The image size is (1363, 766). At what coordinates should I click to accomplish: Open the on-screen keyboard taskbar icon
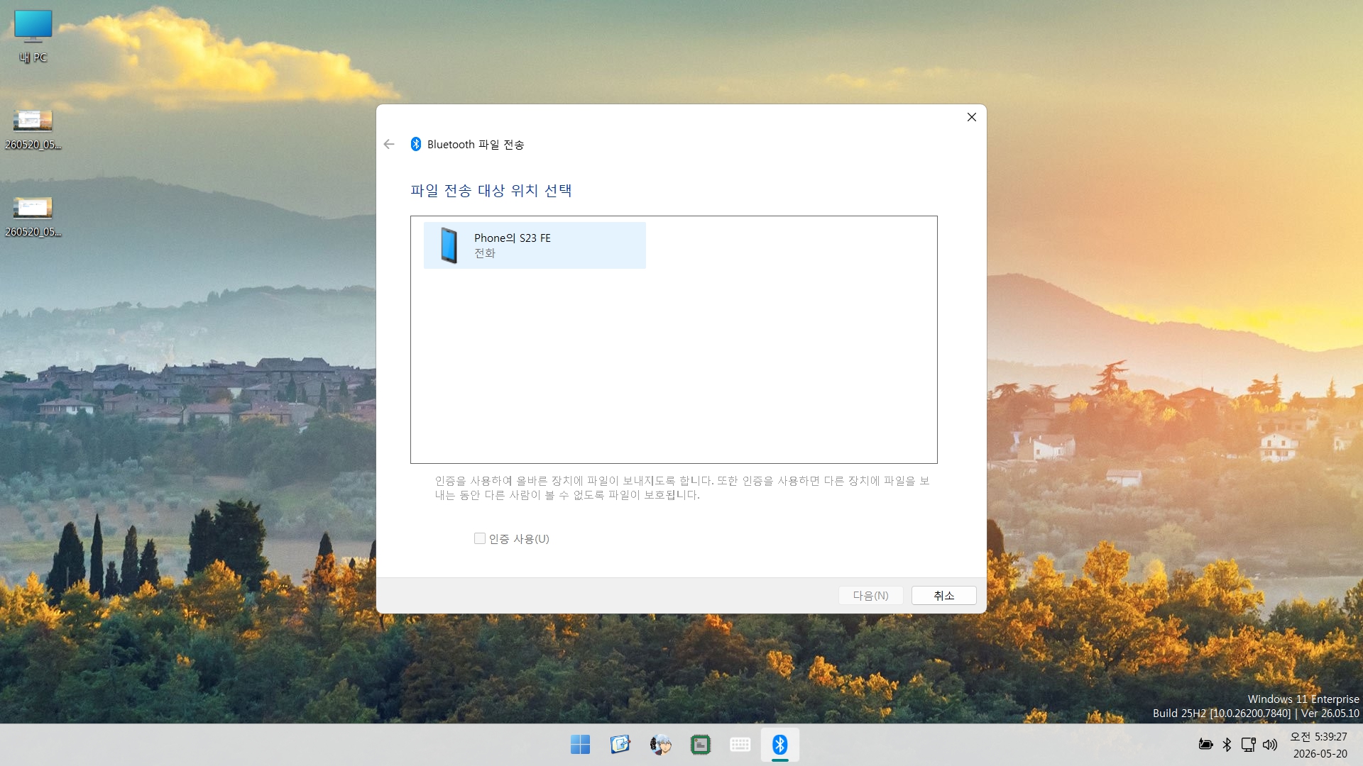coord(740,745)
